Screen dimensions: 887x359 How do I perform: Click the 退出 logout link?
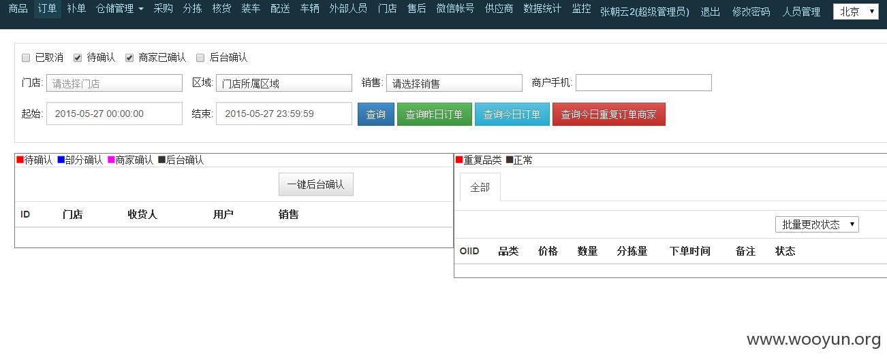point(711,12)
